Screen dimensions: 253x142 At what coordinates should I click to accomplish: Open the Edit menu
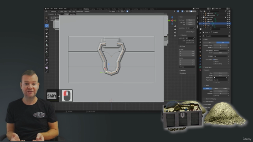tap(51, 9)
